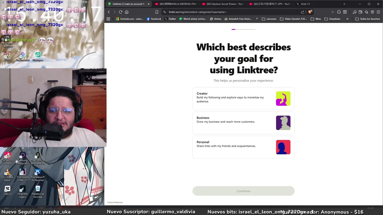Open the Brave Shields lion icon

310,12
